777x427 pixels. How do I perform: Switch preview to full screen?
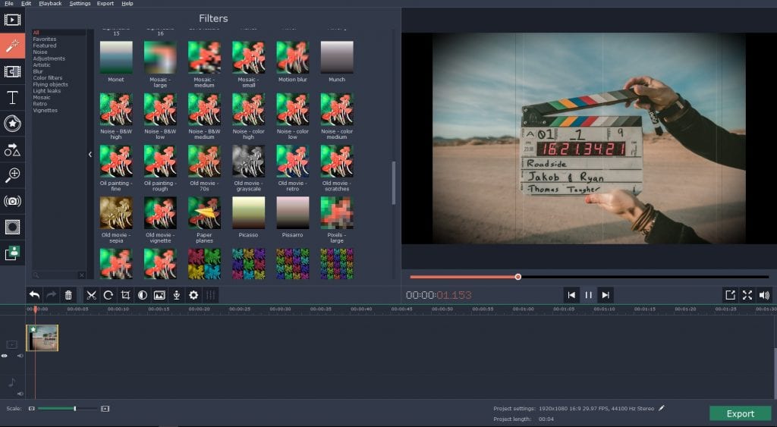[747, 295]
